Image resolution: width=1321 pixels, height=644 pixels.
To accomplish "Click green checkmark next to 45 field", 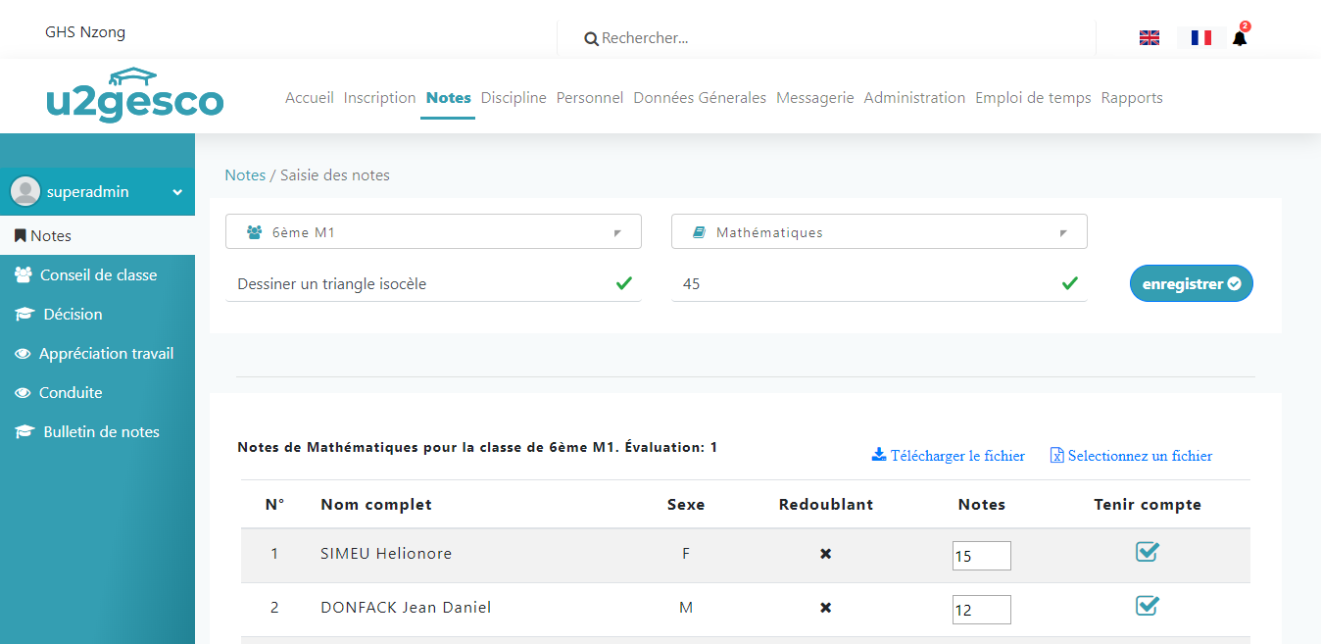I will click(1070, 283).
